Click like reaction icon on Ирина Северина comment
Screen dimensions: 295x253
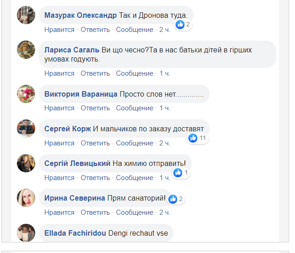[173, 199]
